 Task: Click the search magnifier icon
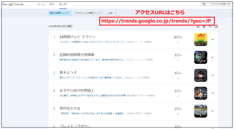204,4
